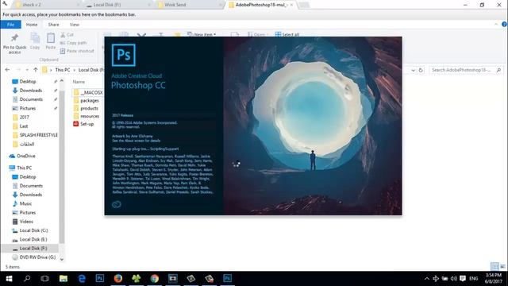Click the navigation pane scroll-up arrow
Viewport: 508px width, 286px height.
[x=62, y=80]
